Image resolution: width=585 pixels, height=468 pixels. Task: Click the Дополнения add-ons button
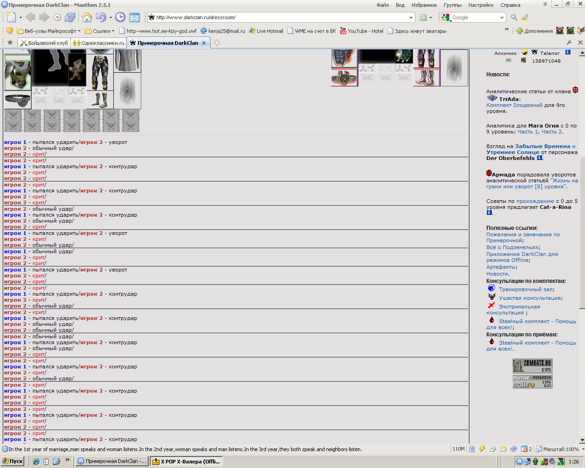534,31
